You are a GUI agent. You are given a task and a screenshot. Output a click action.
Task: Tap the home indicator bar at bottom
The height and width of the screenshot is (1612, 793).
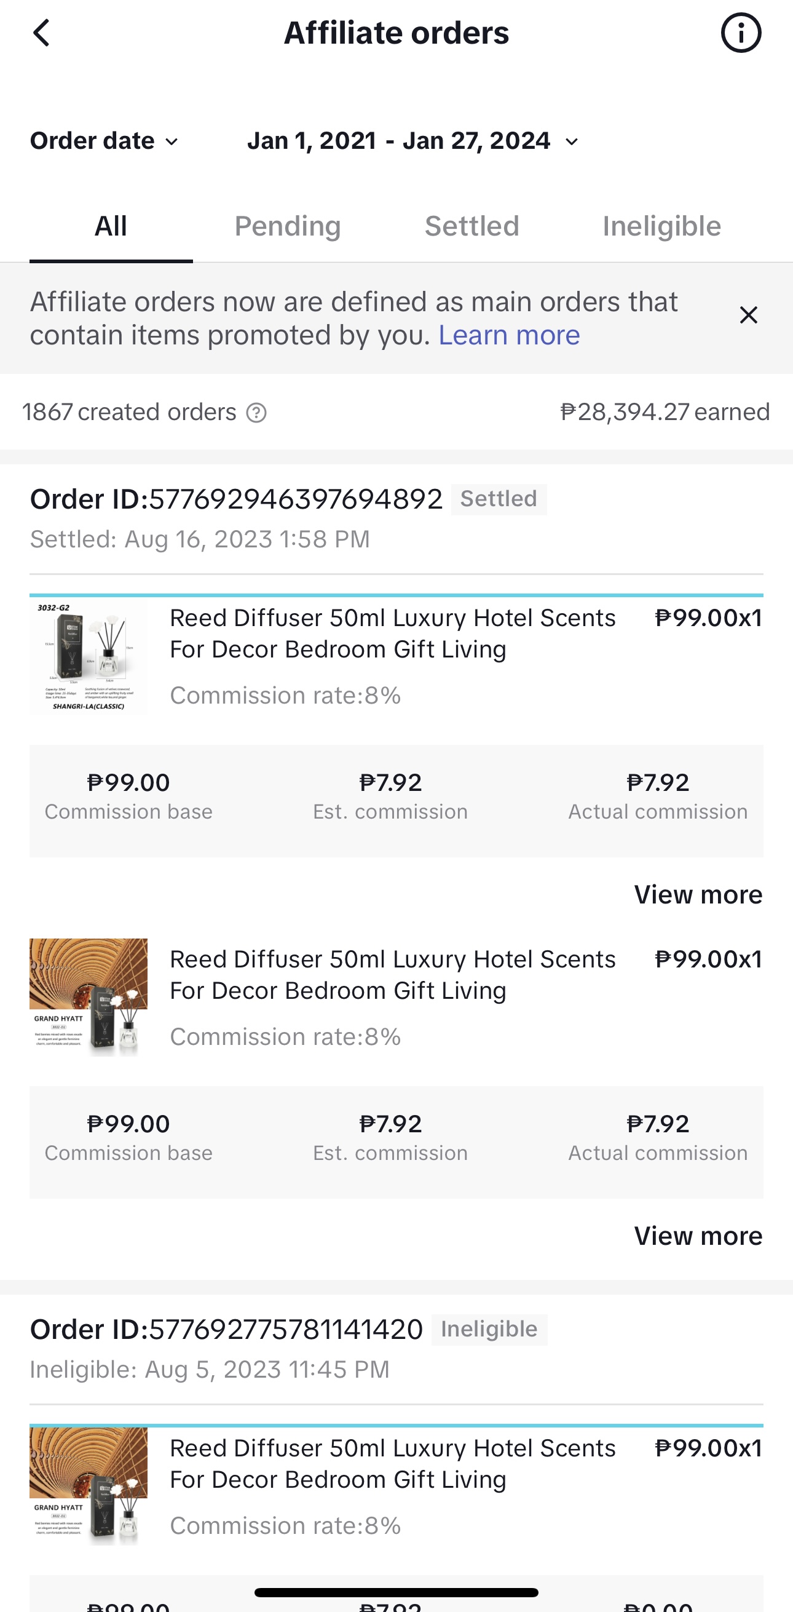click(396, 1592)
